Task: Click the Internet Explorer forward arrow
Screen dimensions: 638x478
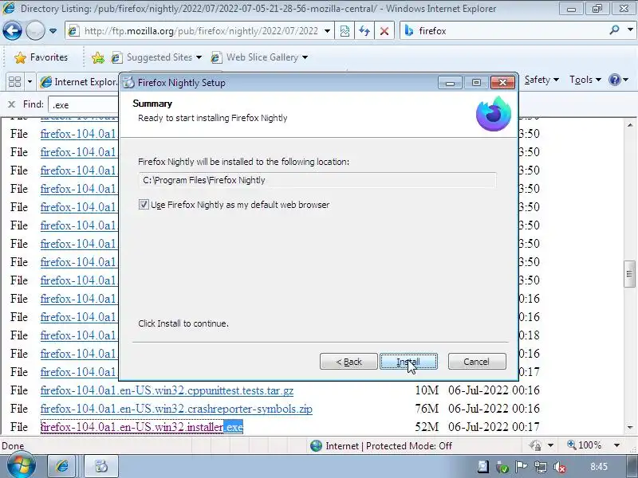Action: pos(35,31)
